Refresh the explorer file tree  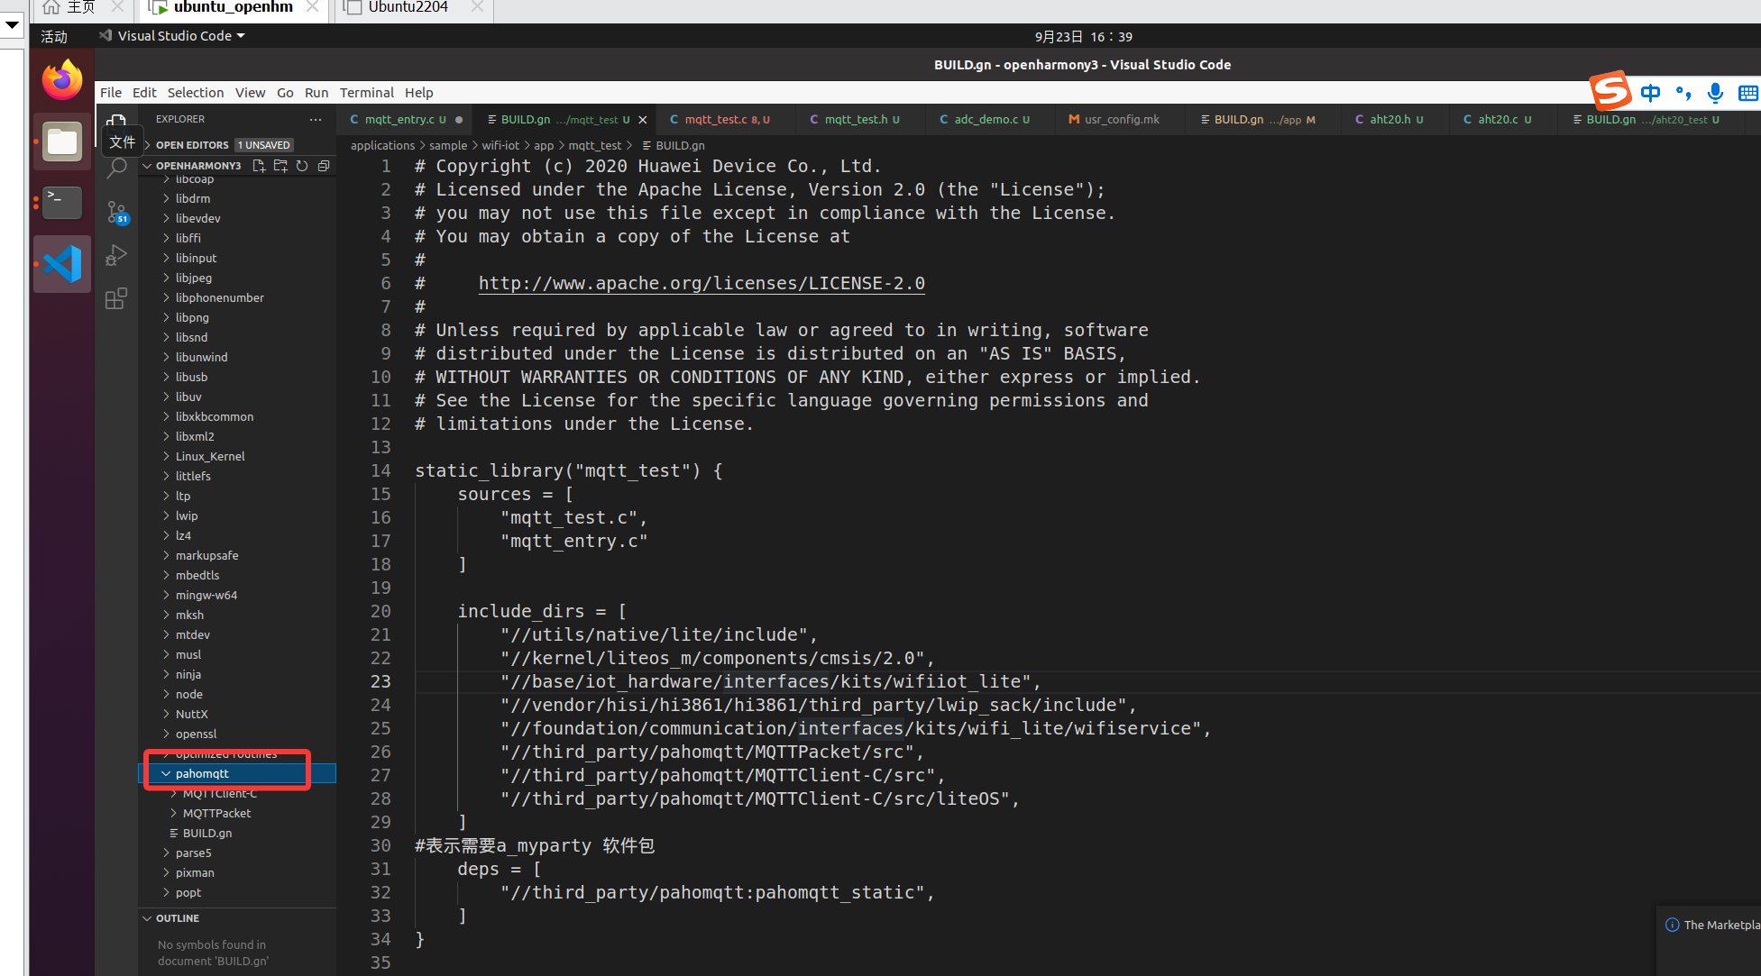click(302, 166)
